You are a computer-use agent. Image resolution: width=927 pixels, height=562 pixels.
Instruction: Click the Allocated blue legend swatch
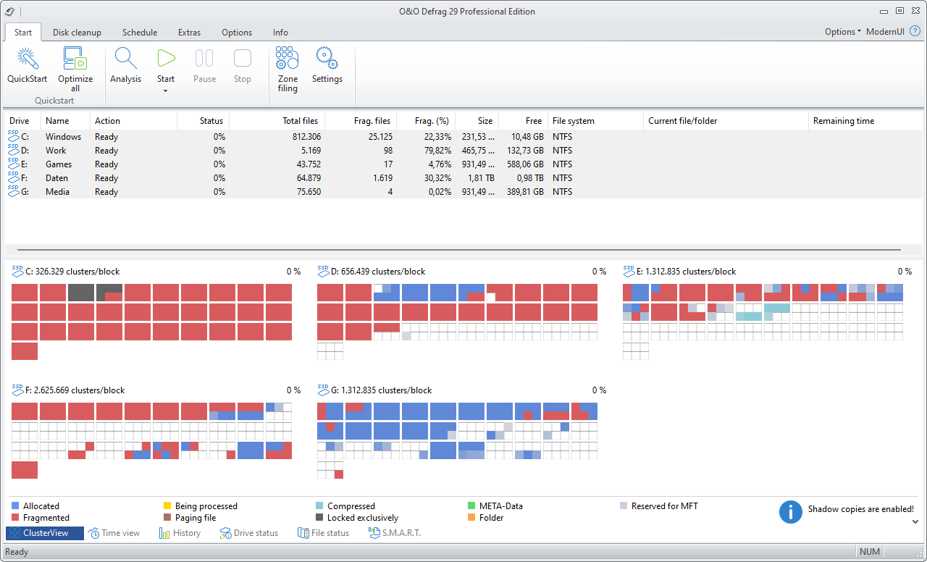click(16, 506)
